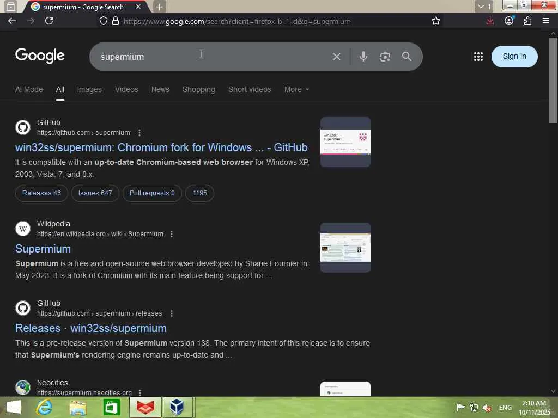This screenshot has height=418, width=558.
Task: Open the extensions puzzle piece icon
Action: (527, 21)
